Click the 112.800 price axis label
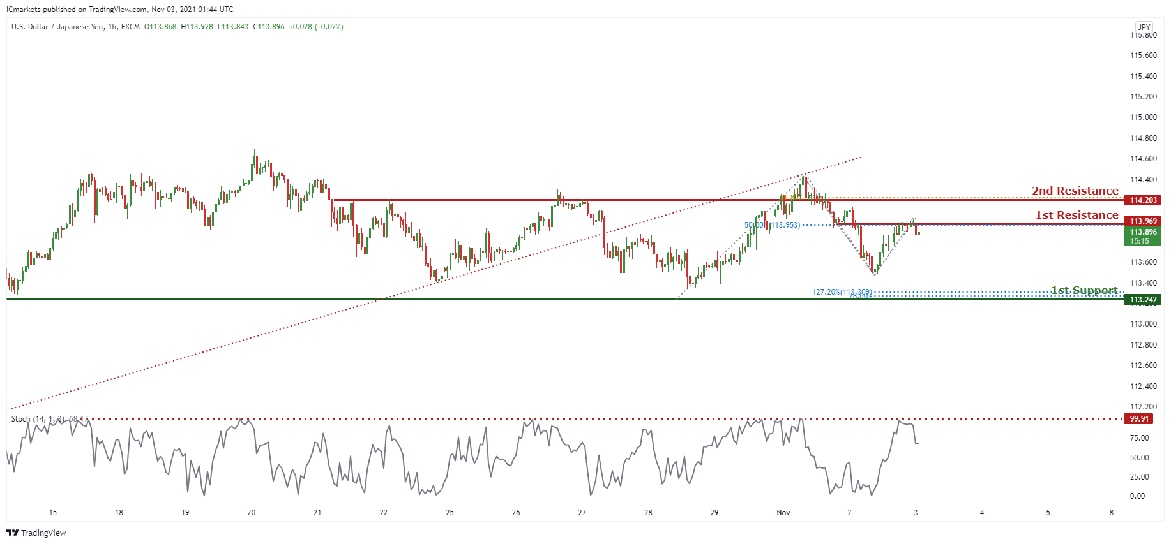Screen dimensions: 1171x544 1144,345
